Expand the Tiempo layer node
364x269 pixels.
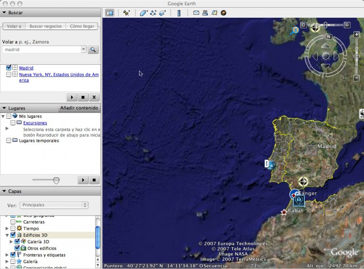pos(7,229)
